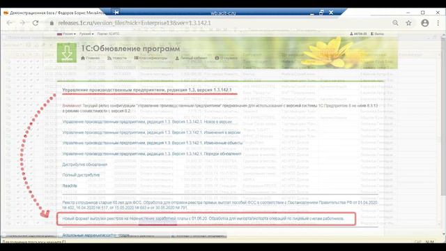
Task: Open the Новости menu item
Action: pos(117,58)
